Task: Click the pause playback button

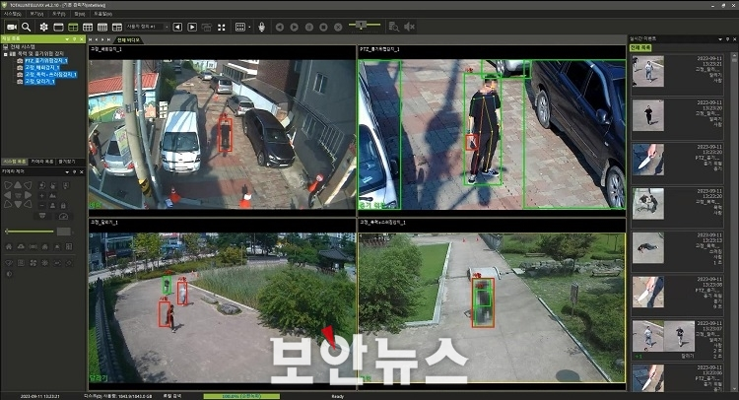Action: click(309, 28)
